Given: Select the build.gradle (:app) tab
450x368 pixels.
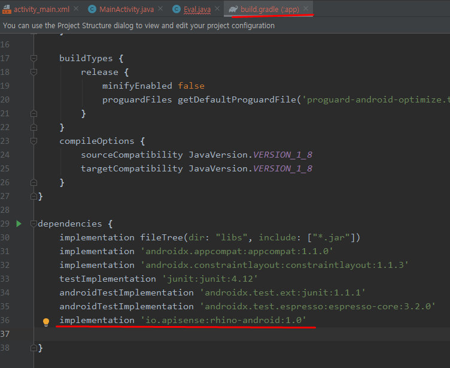Looking at the screenshot, I should coord(269,10).
